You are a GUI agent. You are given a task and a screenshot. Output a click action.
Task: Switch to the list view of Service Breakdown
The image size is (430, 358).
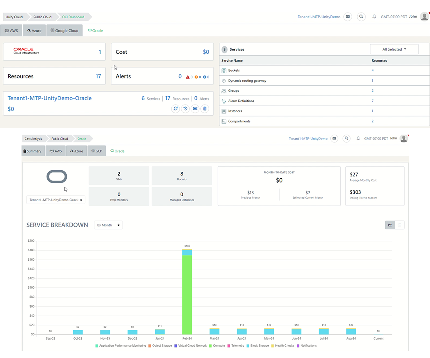pos(400,225)
